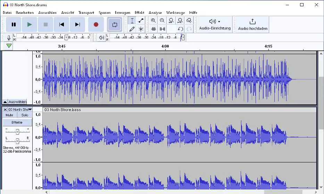Viewport: 324px width, 194px height.
Task: Adjust the recording level slider
Action: pos(66,37)
